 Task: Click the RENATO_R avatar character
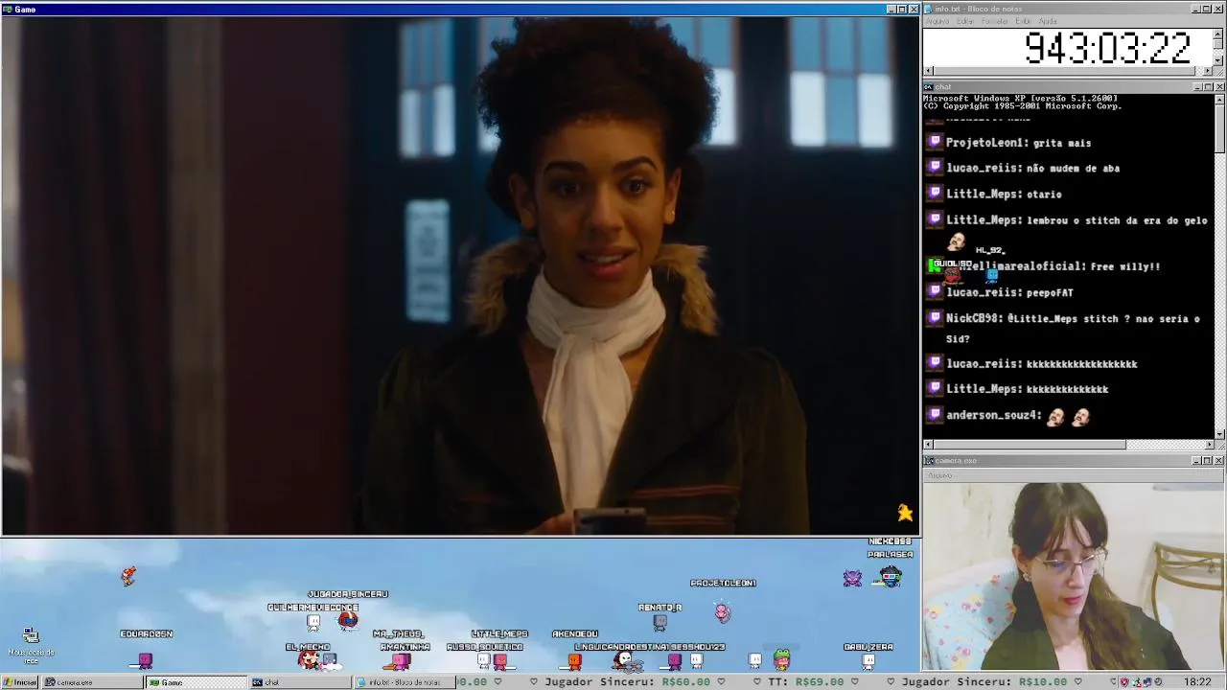click(x=660, y=623)
